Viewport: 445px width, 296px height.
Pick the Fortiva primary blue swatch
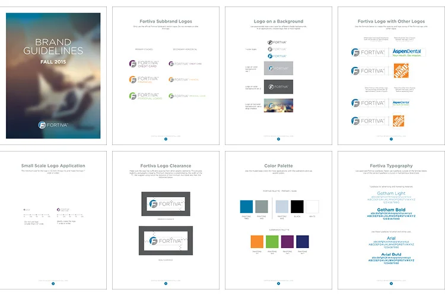[246, 207]
